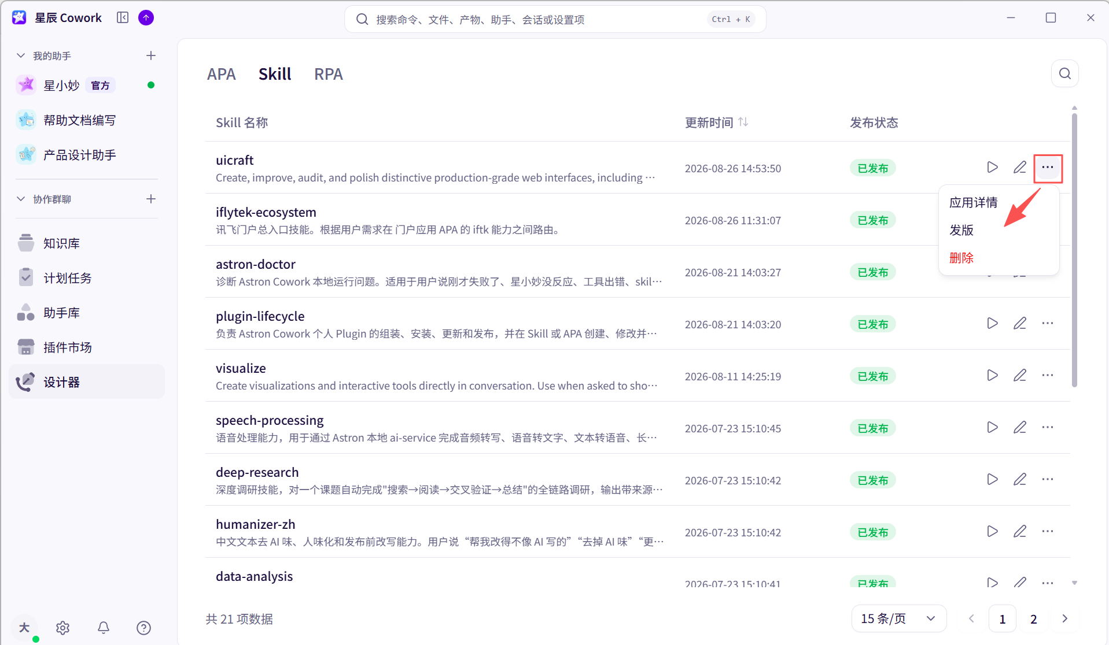Viewport: 1109px width, 645px height.
Task: Collapse the 我的助手 section
Action: (x=21, y=56)
